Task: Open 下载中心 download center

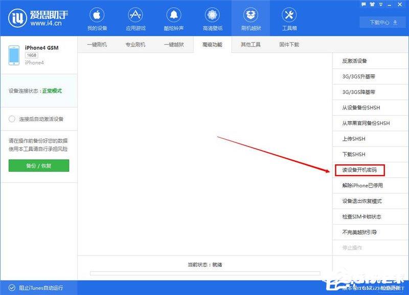Action: [382, 23]
